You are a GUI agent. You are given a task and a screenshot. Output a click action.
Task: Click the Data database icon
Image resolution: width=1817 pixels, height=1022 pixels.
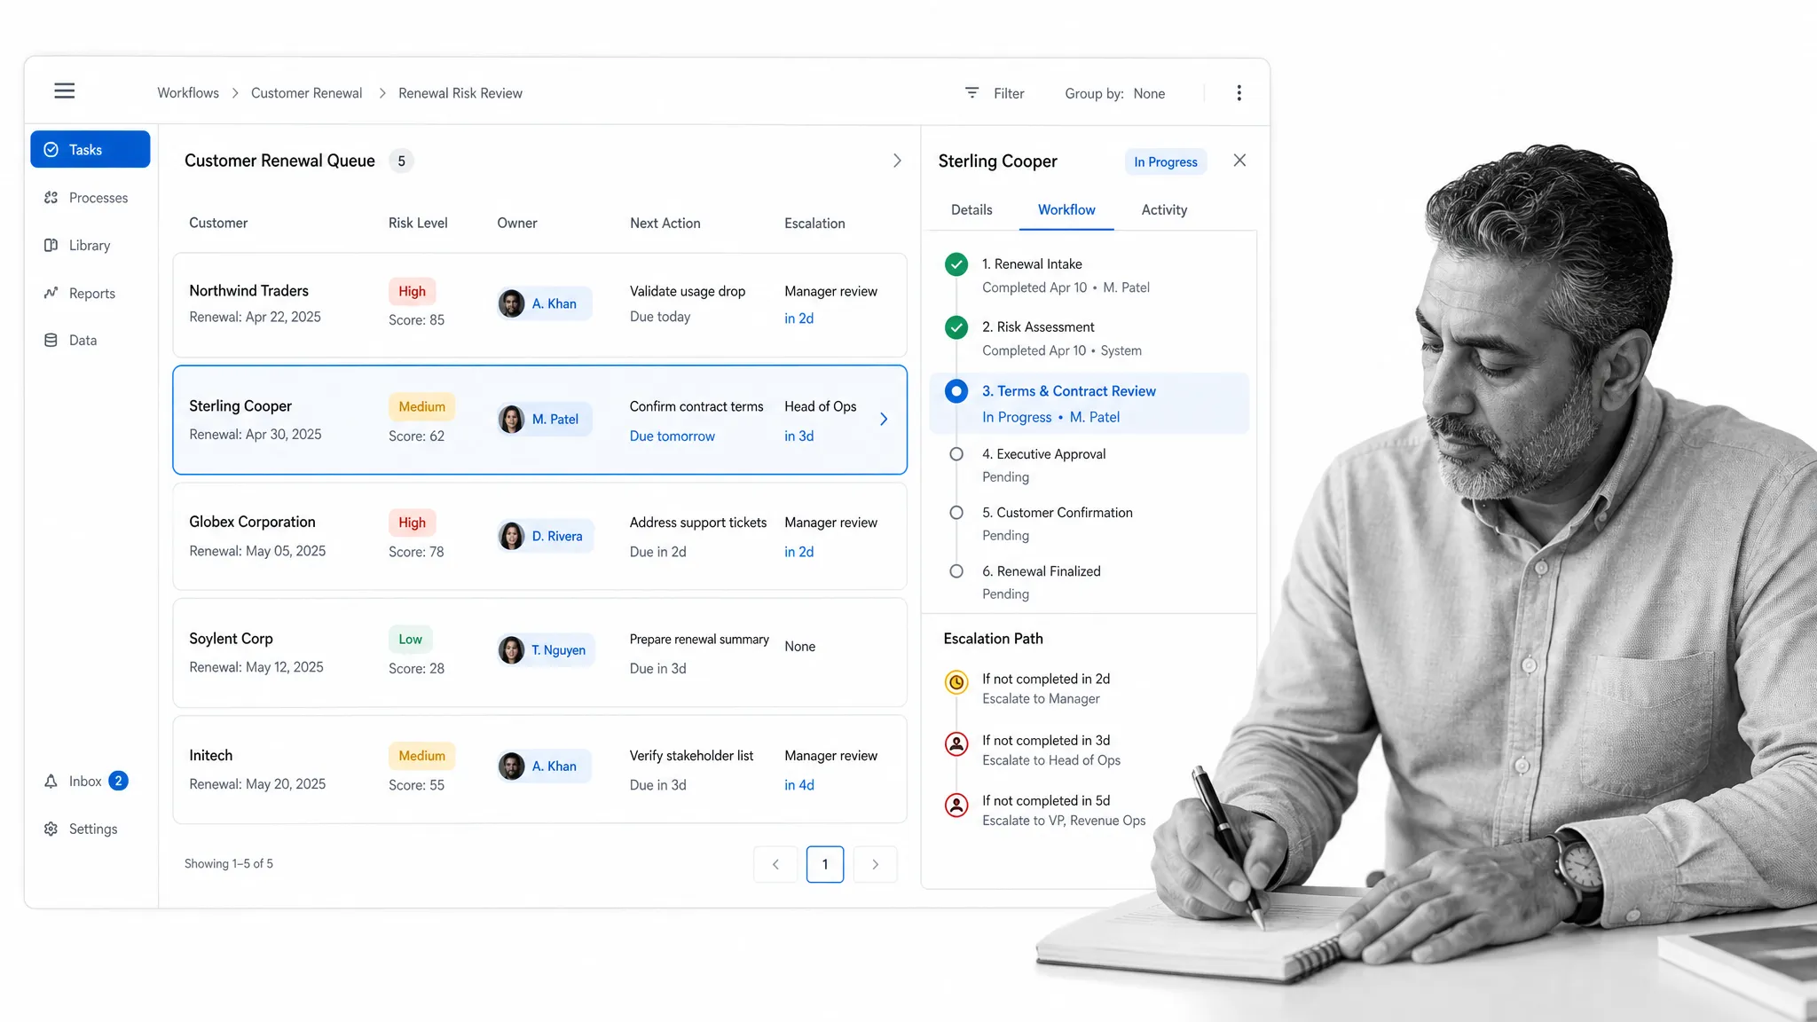(x=51, y=341)
